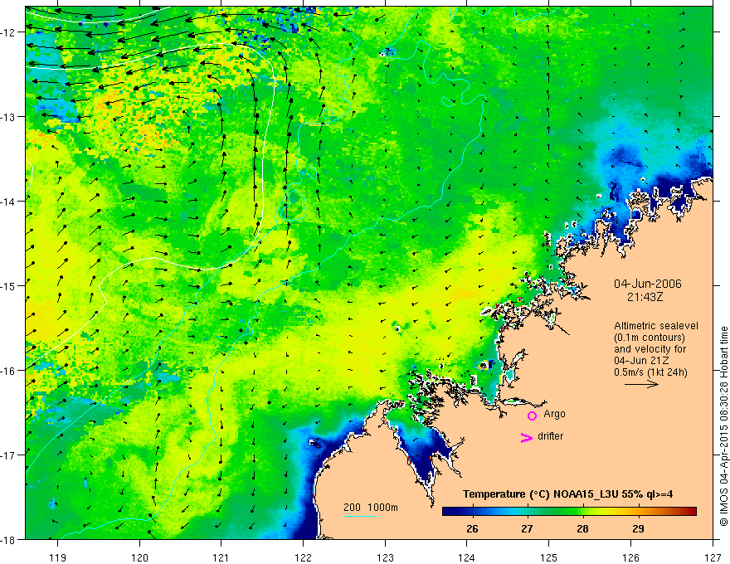Click longitude label 122 on x-axis

click(x=303, y=557)
